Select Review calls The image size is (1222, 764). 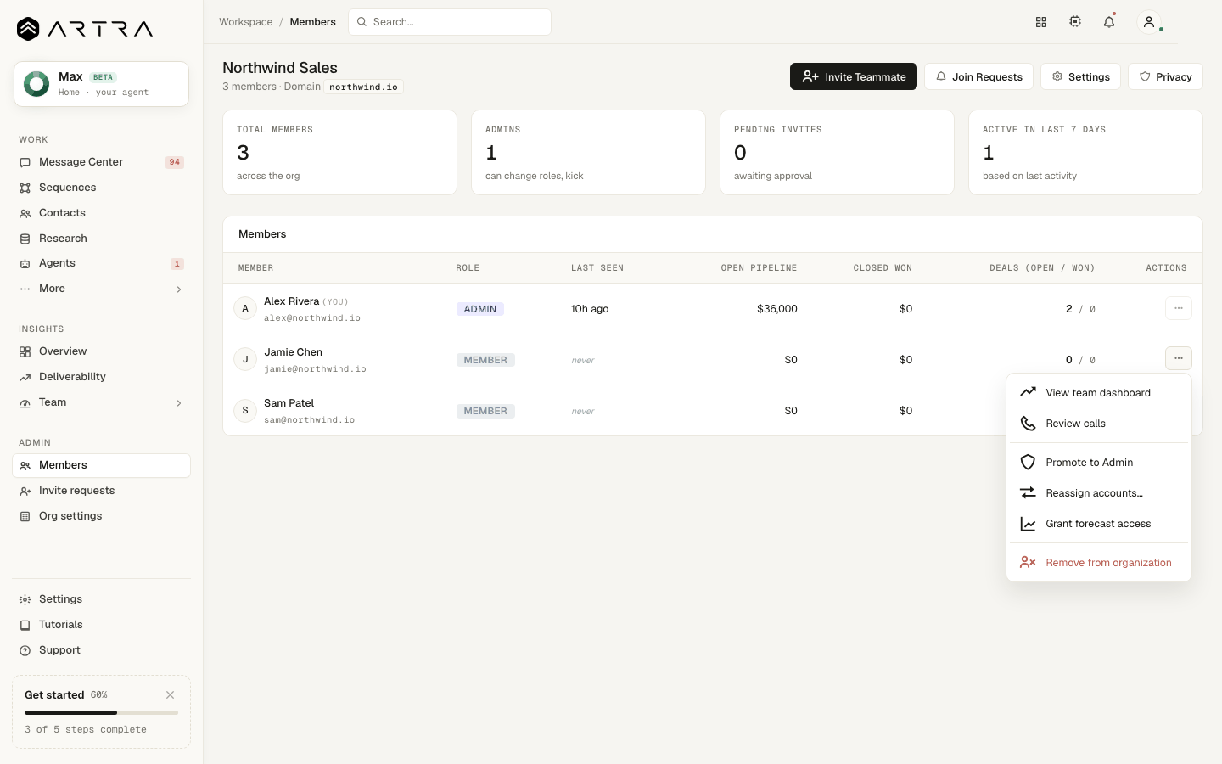(x=1099, y=424)
